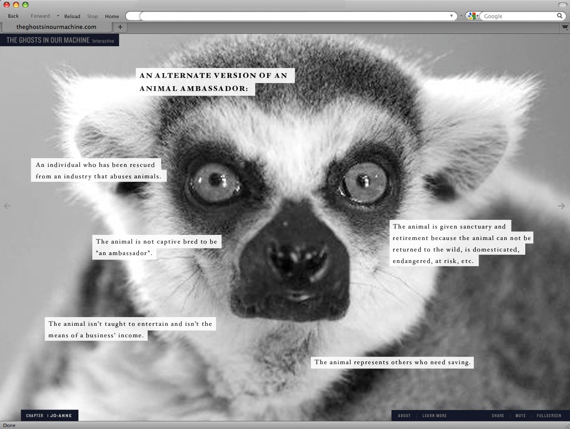Click the Google search magnifier icon
This screenshot has height=429, width=570.
(x=559, y=16)
